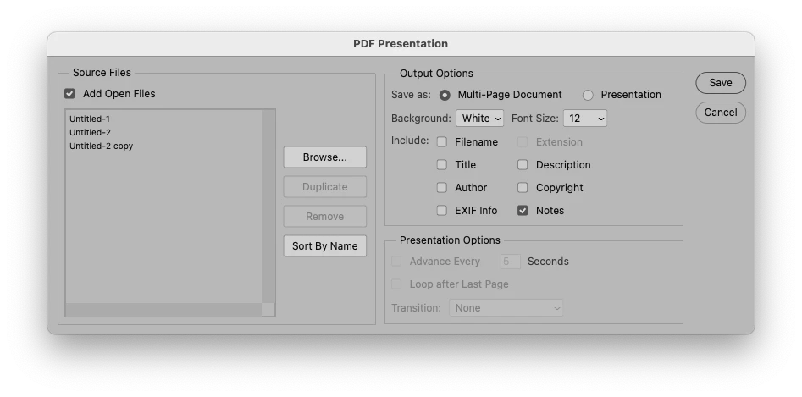The image size is (802, 397).
Task: Enable the Copyright checkbox
Action: (523, 188)
